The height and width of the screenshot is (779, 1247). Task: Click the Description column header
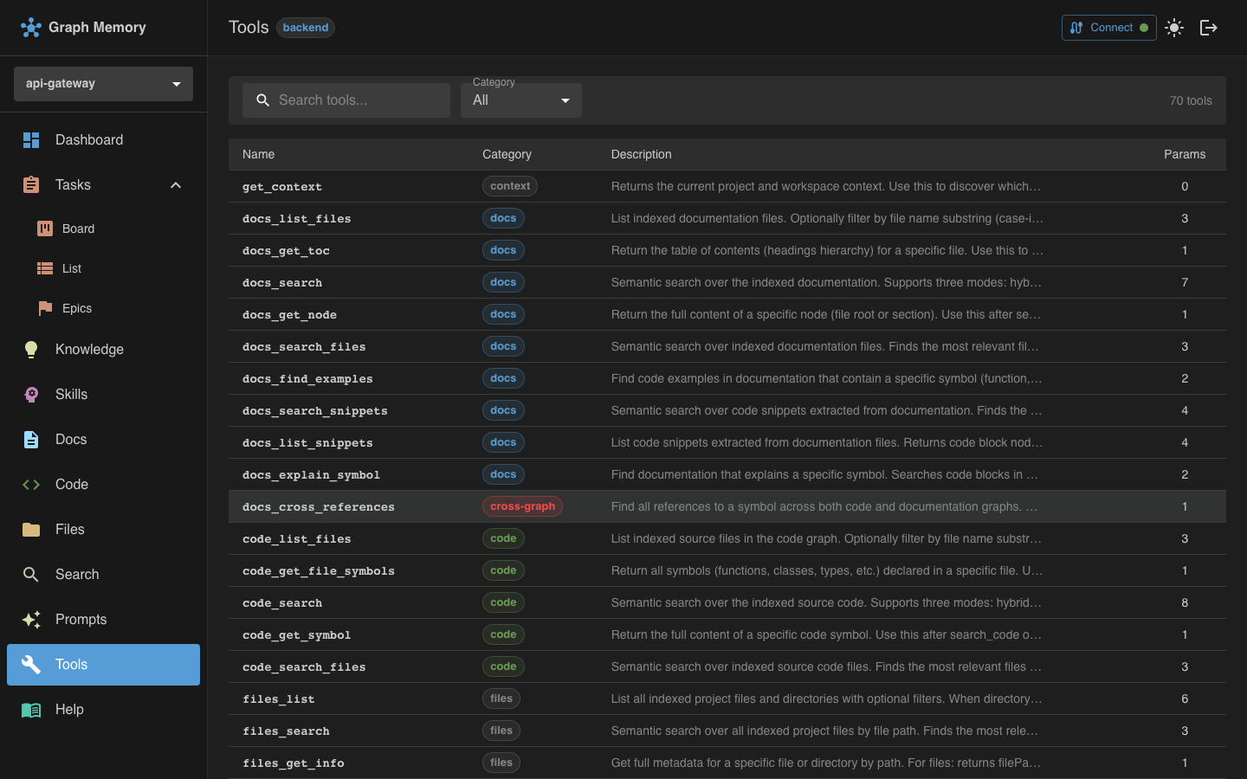641,154
